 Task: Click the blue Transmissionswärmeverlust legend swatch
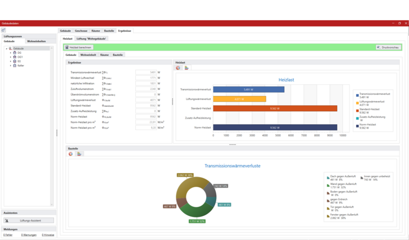pos(357,96)
